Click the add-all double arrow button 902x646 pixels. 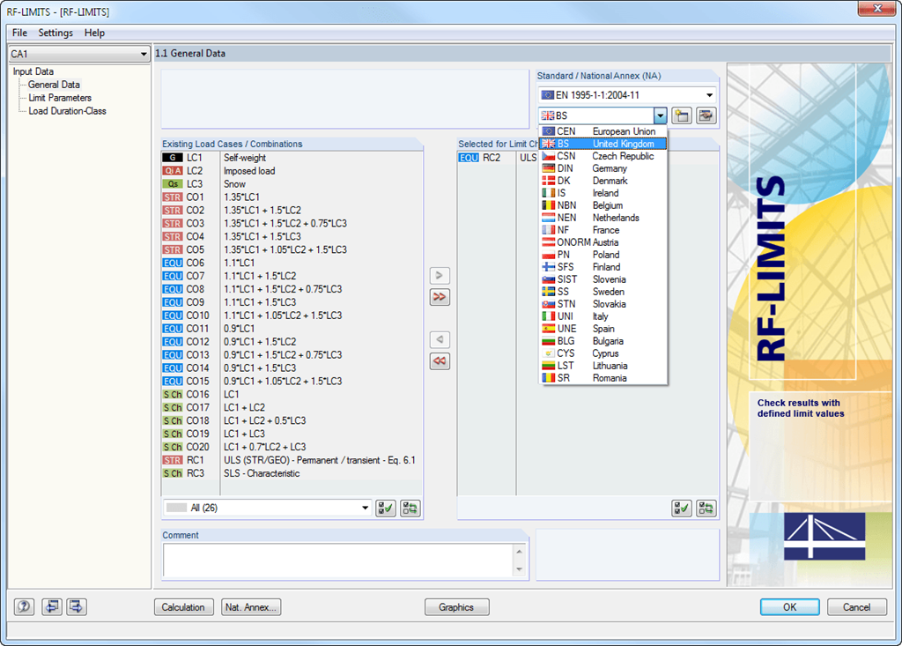[440, 297]
